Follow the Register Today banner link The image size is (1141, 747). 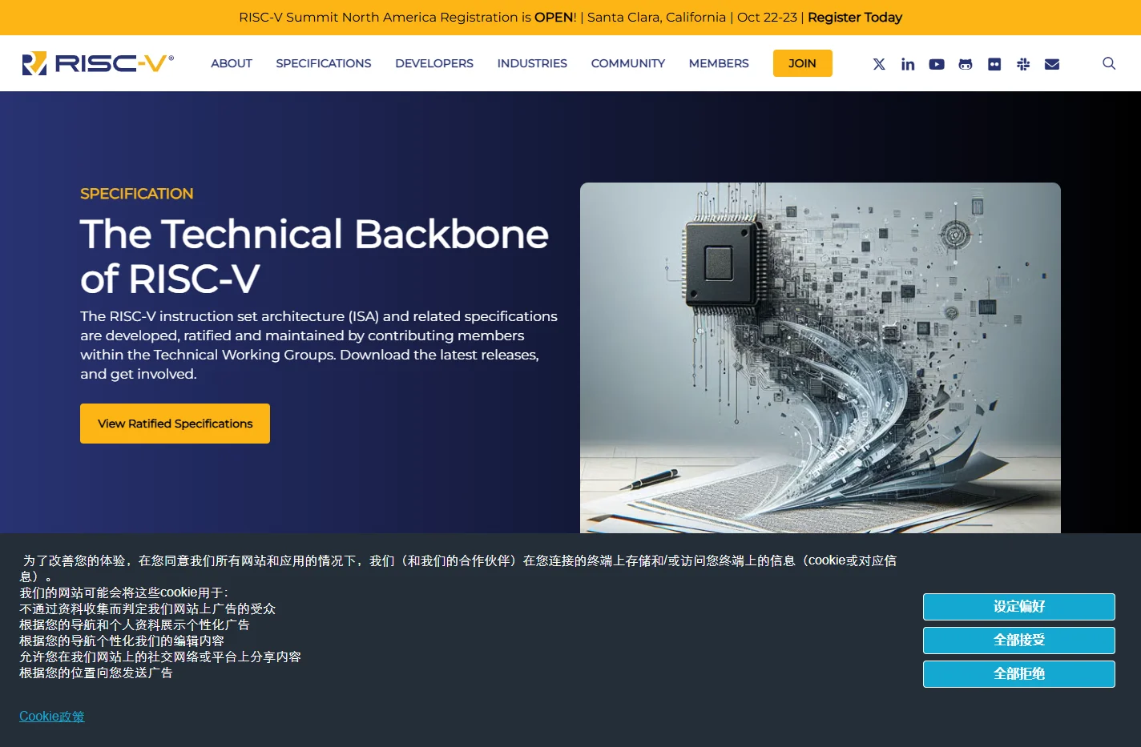click(854, 18)
